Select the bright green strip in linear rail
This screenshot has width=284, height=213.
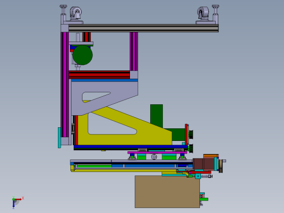point(94,166)
